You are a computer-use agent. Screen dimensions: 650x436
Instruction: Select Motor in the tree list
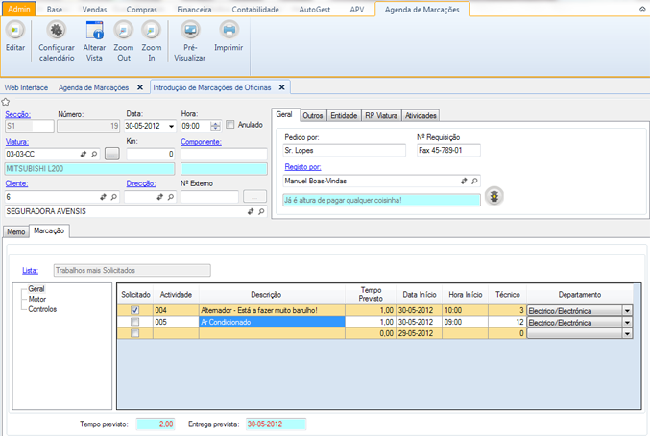pyautogui.click(x=37, y=299)
